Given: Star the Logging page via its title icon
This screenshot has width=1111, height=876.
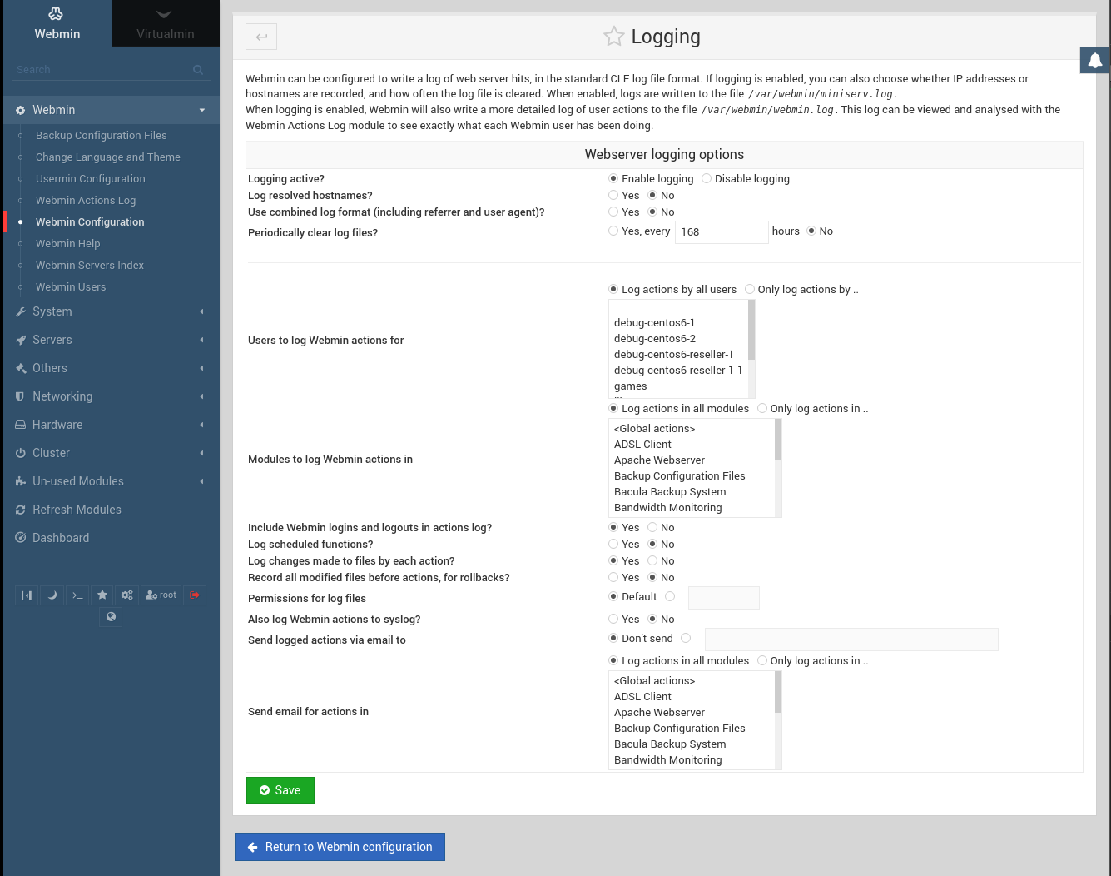Looking at the screenshot, I should (x=613, y=37).
